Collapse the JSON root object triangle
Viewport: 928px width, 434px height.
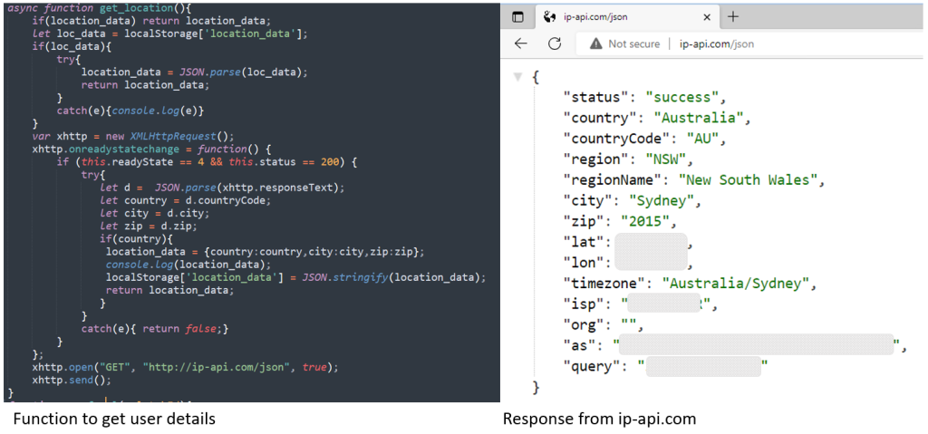pos(517,76)
